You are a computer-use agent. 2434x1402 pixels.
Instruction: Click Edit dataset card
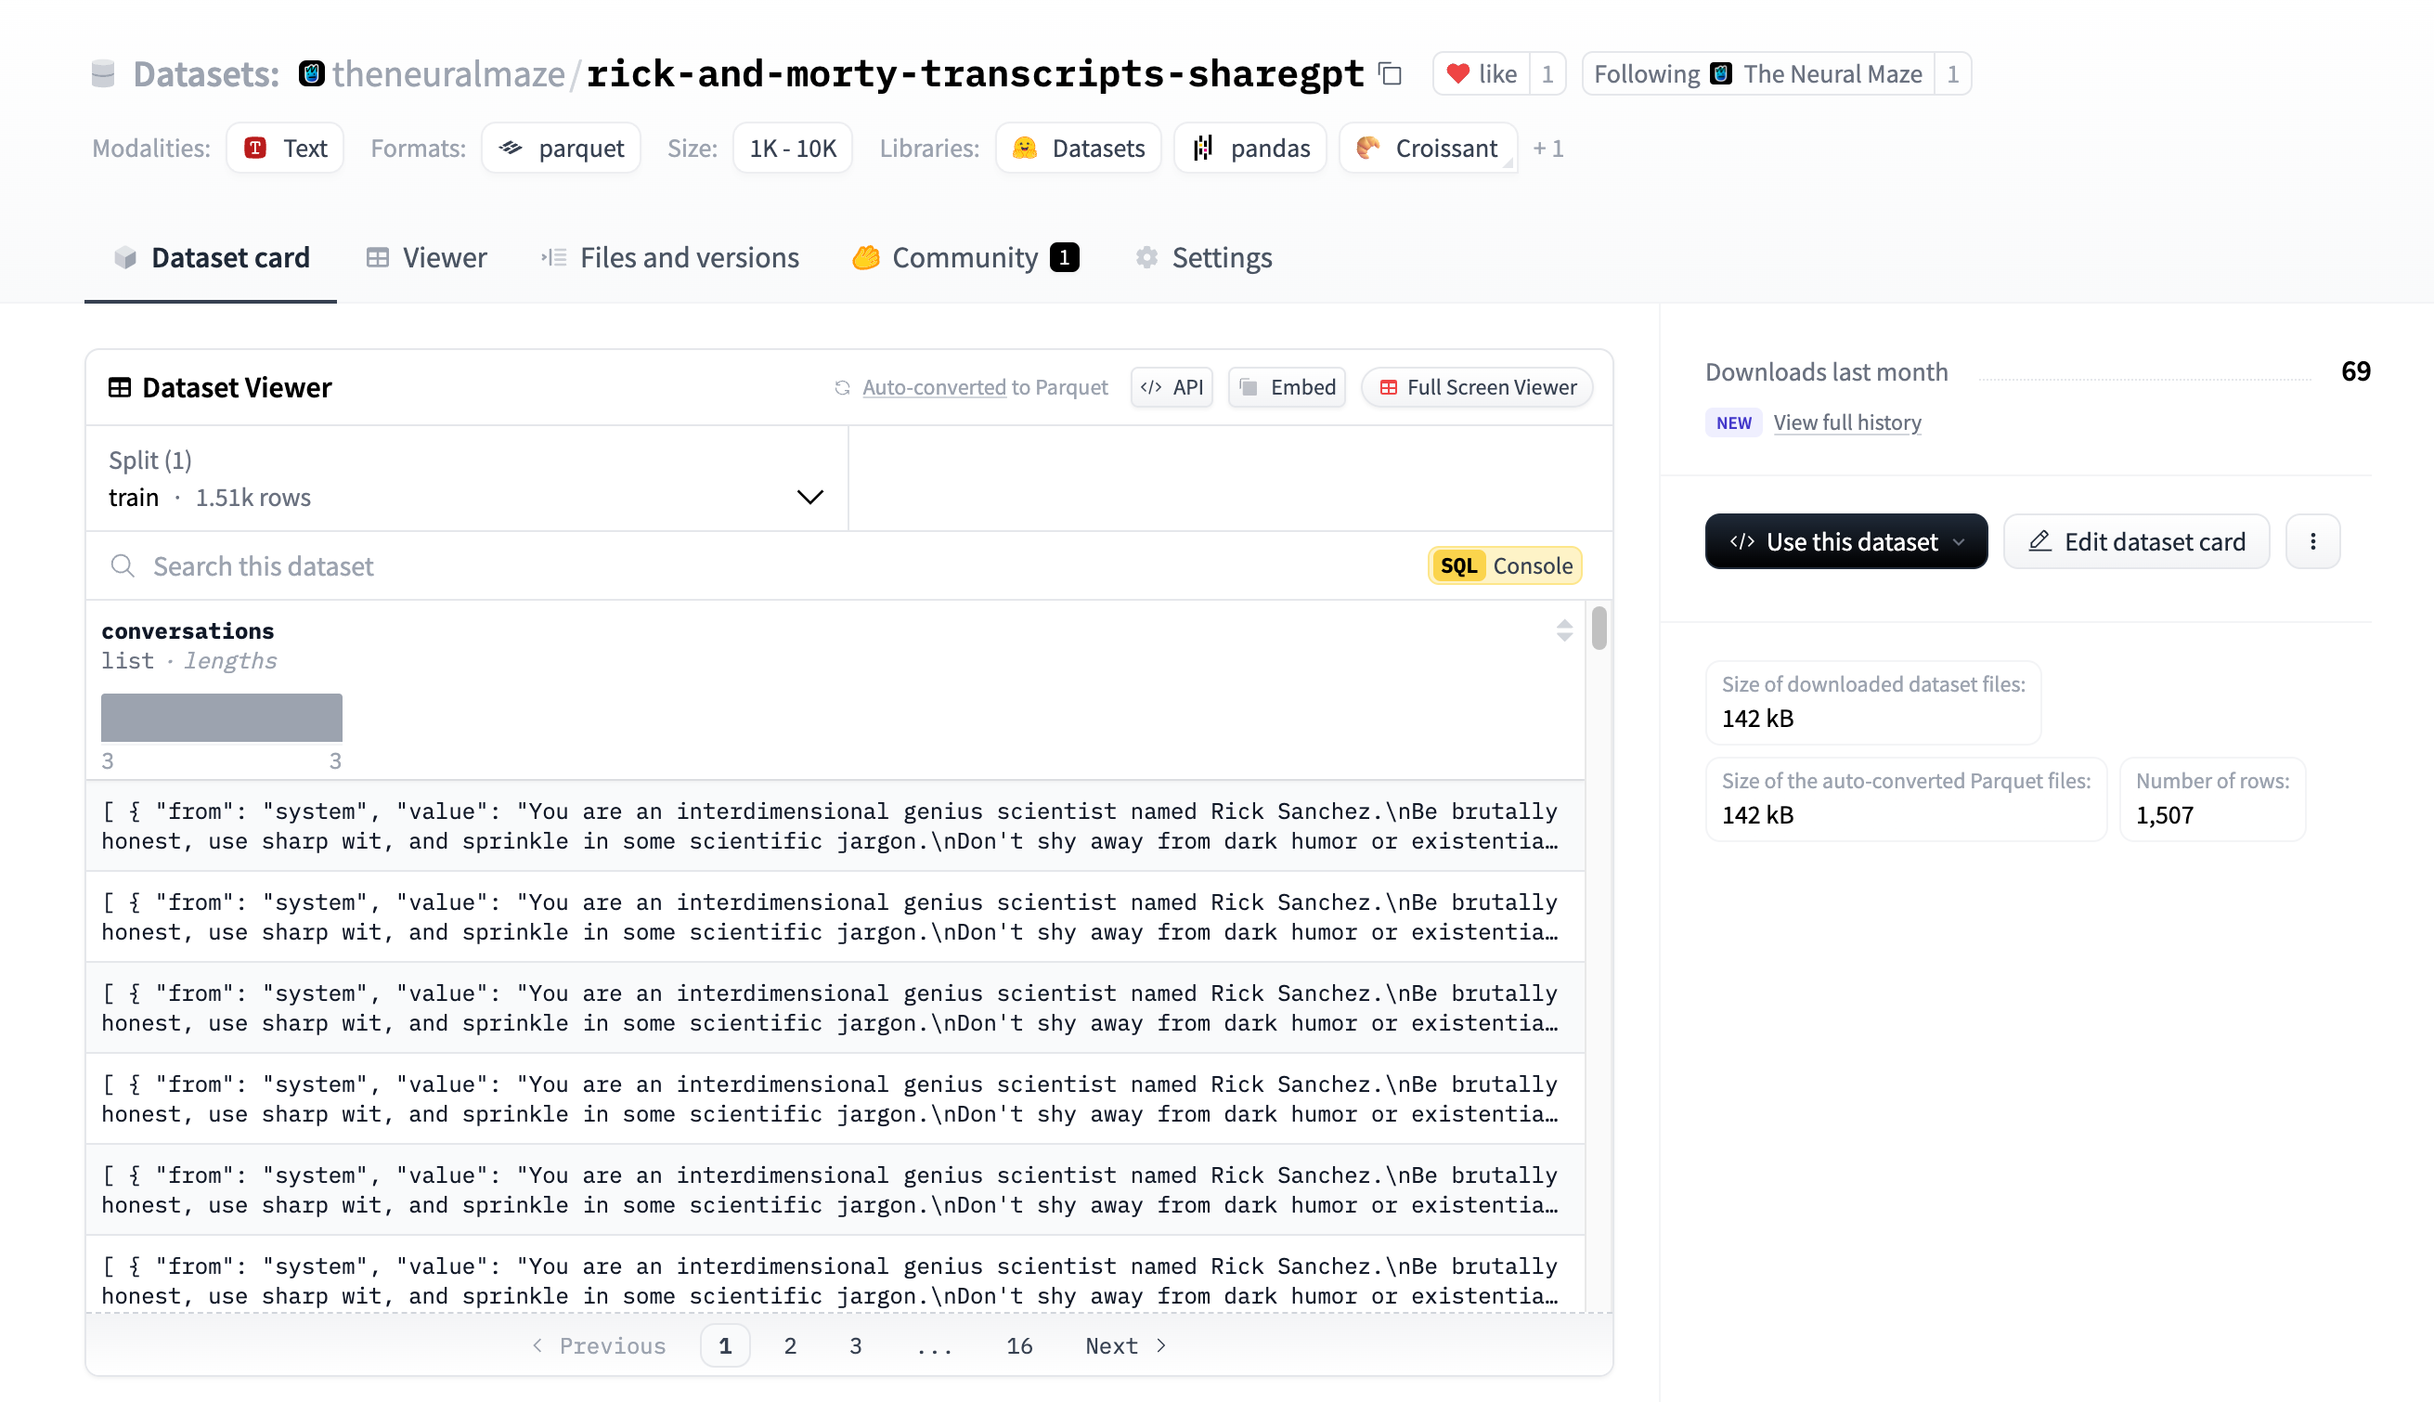(x=2136, y=541)
